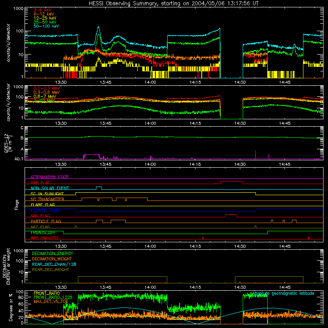Click the vertical Flags axis title
Viewport: 328px width, 328px height.
(17, 205)
